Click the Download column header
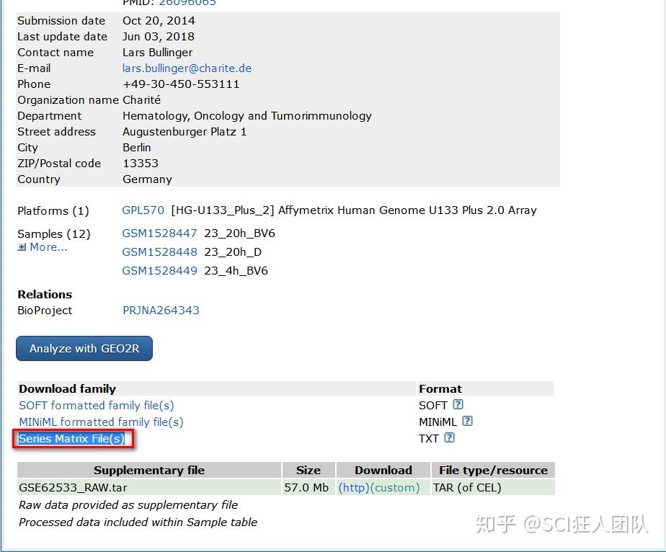Viewport: 666px width, 552px height. 383,471
